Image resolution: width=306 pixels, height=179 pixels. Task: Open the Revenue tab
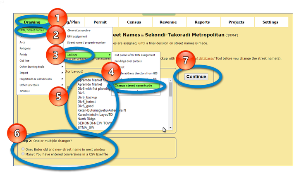(168, 22)
